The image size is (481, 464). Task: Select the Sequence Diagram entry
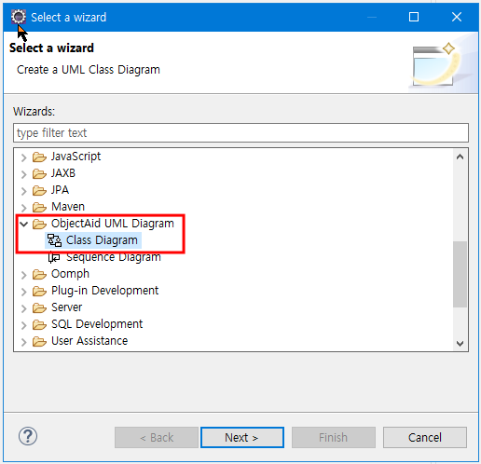[114, 257]
